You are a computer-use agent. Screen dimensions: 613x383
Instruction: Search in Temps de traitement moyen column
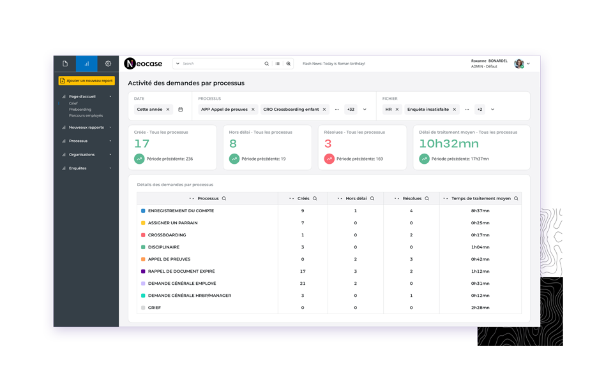[516, 199]
